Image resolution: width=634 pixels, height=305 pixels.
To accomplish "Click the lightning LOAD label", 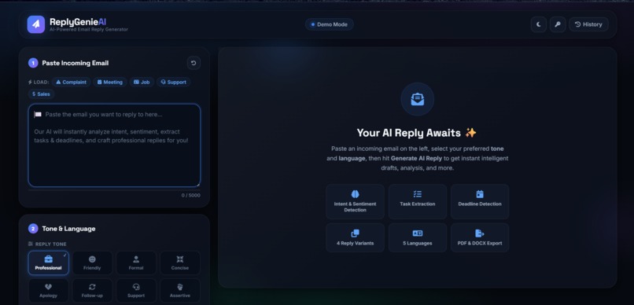I will pyautogui.click(x=39, y=82).
